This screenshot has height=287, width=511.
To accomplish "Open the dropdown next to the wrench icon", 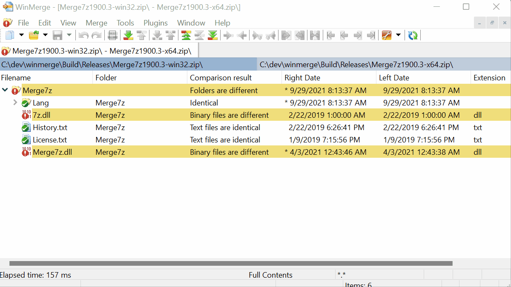I will pyautogui.click(x=398, y=35).
